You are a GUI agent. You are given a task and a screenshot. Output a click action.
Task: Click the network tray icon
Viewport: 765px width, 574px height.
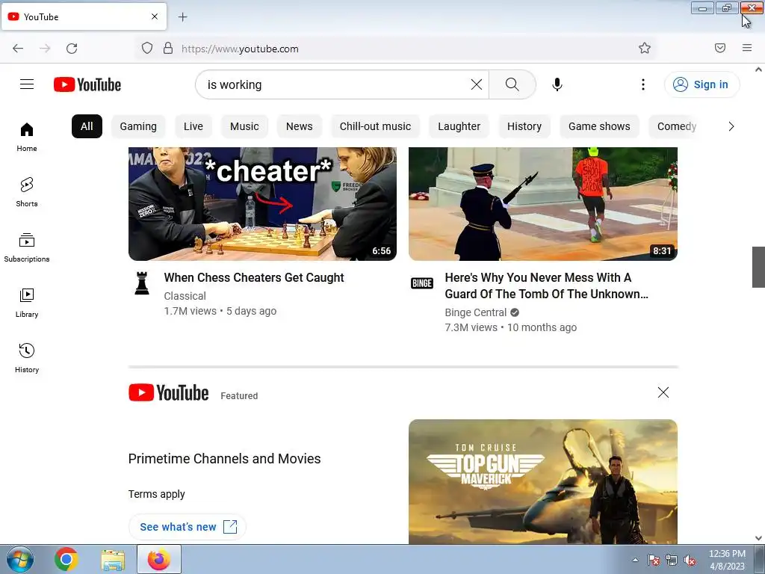point(672,561)
